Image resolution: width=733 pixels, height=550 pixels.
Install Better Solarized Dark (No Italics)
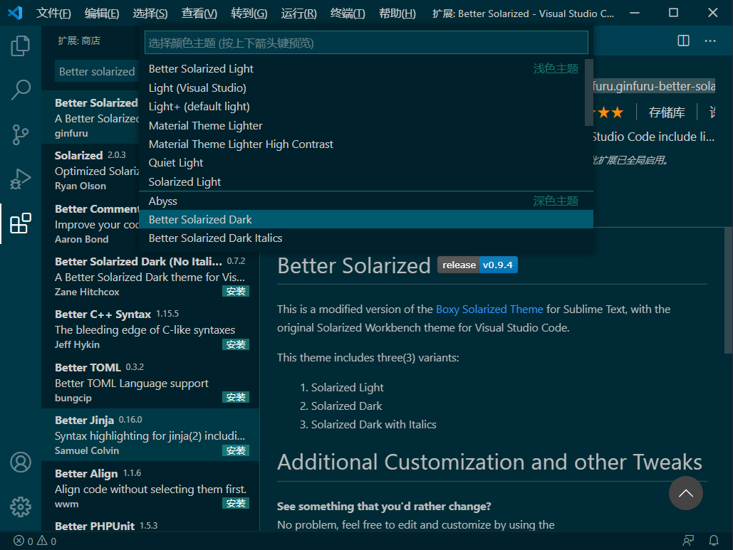(236, 291)
